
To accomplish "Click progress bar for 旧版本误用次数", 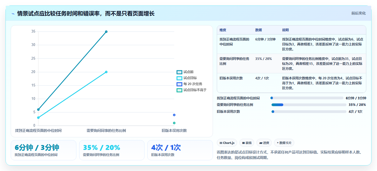I will coord(309,112).
